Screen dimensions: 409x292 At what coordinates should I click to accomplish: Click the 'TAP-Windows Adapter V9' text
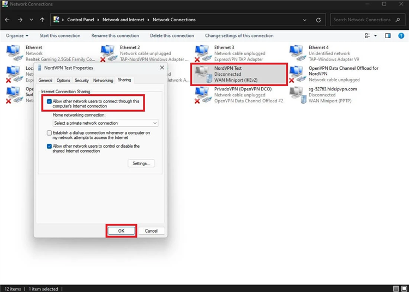tap(334, 59)
